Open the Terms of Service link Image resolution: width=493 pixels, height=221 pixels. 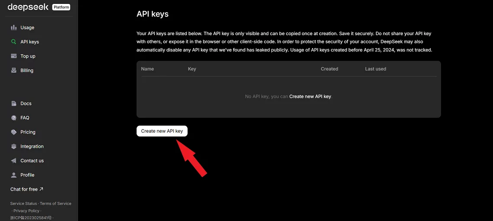(x=56, y=203)
